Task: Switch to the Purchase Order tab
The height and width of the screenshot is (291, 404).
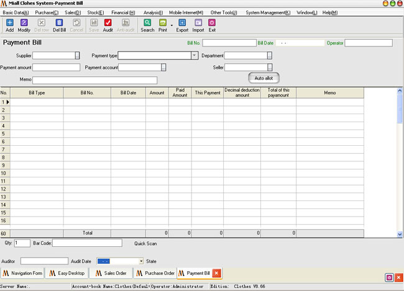Action: click(155, 273)
